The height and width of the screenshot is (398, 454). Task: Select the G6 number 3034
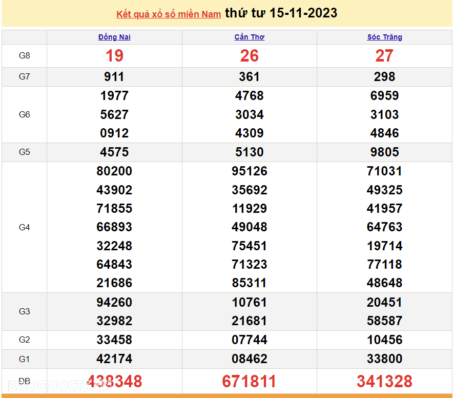[250, 114]
